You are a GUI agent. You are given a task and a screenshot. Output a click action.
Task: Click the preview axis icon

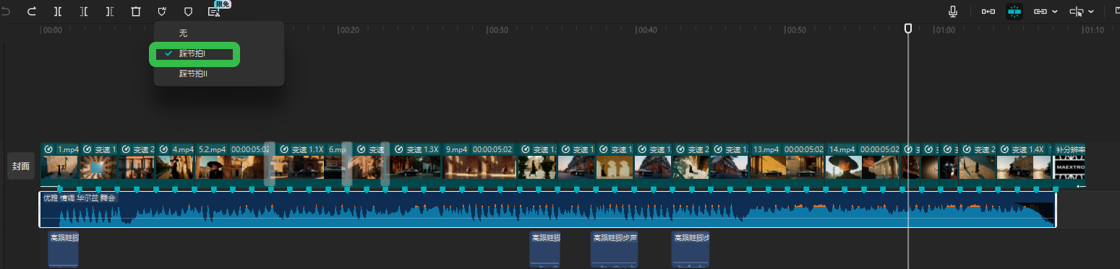pyautogui.click(x=1077, y=12)
